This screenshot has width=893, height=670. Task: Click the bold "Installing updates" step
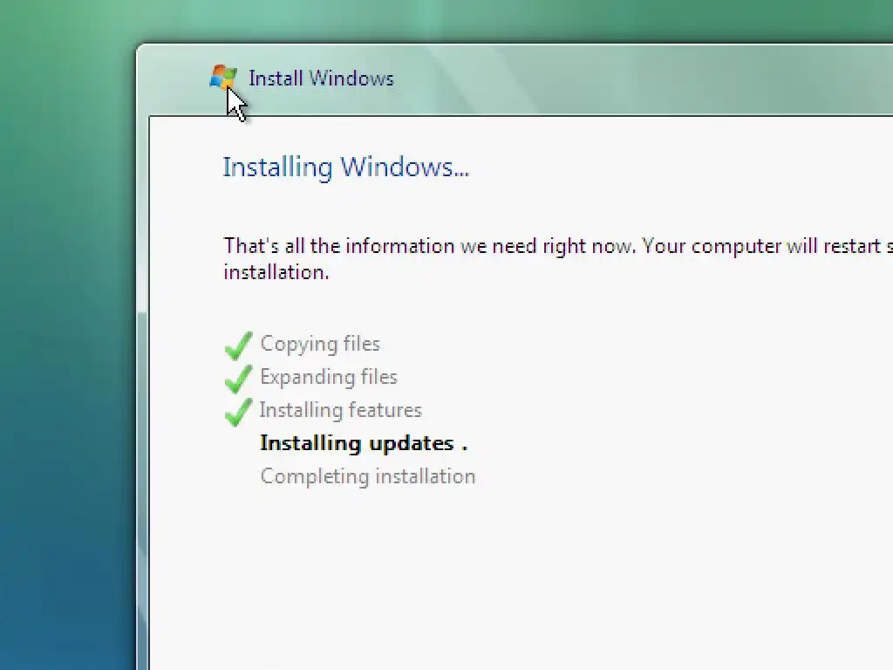pyautogui.click(x=364, y=443)
